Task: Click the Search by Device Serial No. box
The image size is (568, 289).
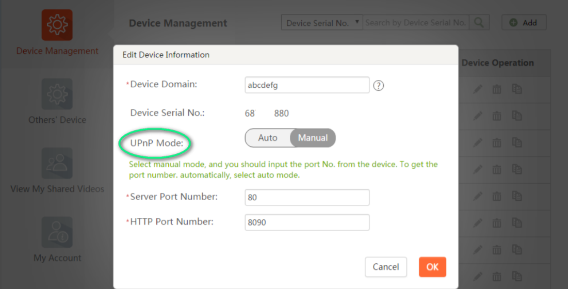Action: [416, 23]
